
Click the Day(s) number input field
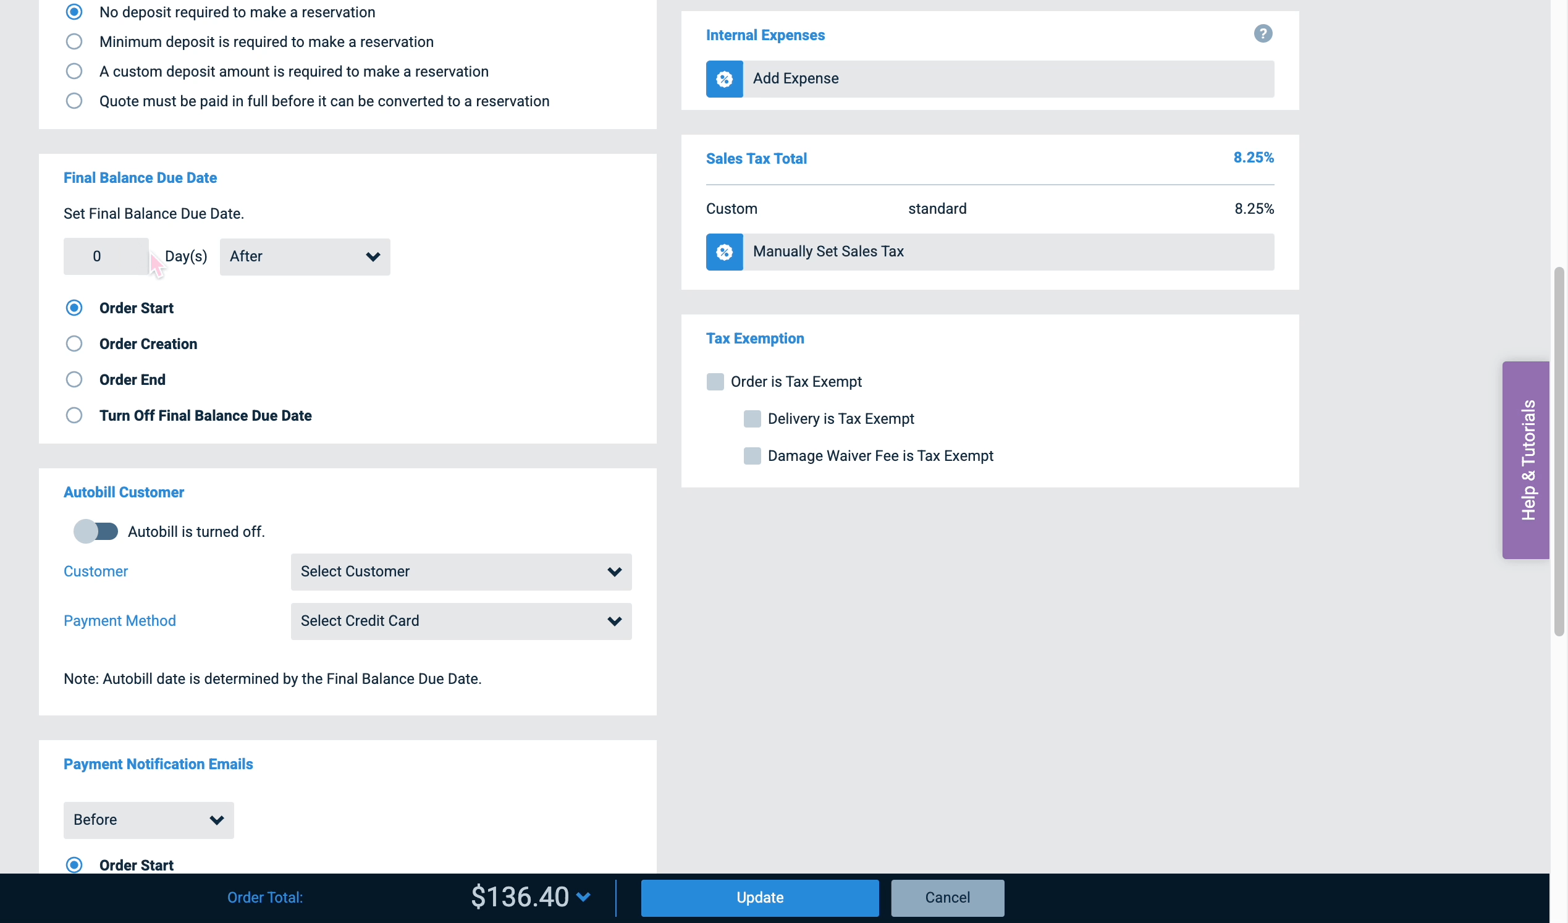pyautogui.click(x=106, y=256)
